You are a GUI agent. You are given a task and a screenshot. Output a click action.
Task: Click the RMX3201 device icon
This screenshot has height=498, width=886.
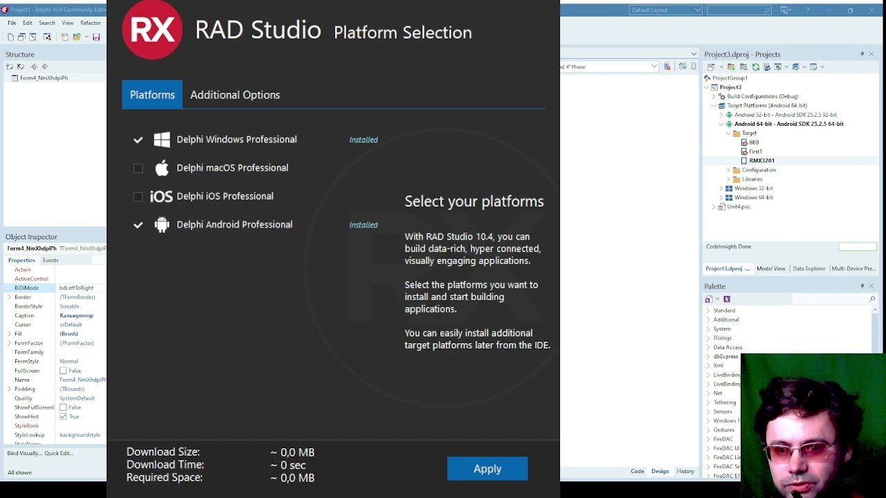pyautogui.click(x=744, y=160)
